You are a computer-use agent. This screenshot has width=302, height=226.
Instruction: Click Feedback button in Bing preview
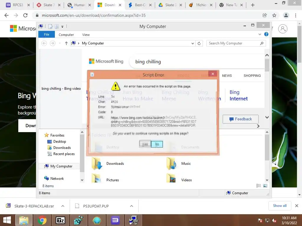click(241, 119)
